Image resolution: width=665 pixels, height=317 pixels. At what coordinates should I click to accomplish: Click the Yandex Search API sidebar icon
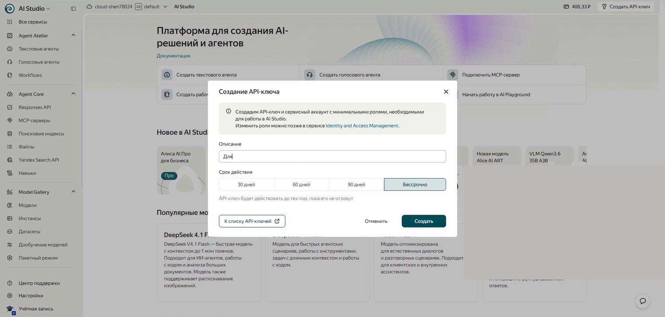(x=9, y=160)
